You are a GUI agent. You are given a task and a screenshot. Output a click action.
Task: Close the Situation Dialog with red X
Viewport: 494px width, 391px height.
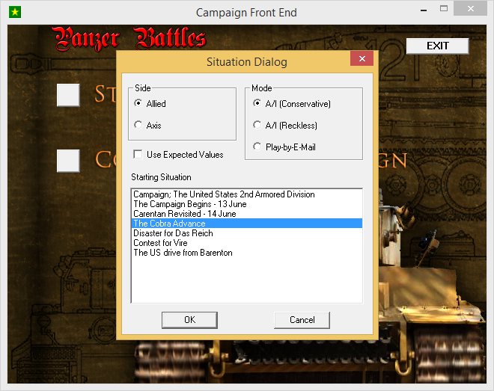pos(362,58)
